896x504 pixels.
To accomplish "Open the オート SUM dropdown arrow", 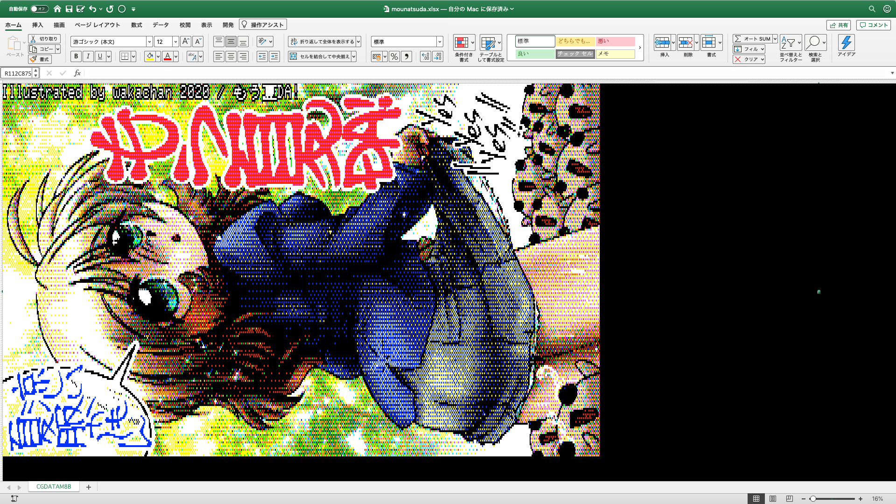I will coord(775,39).
